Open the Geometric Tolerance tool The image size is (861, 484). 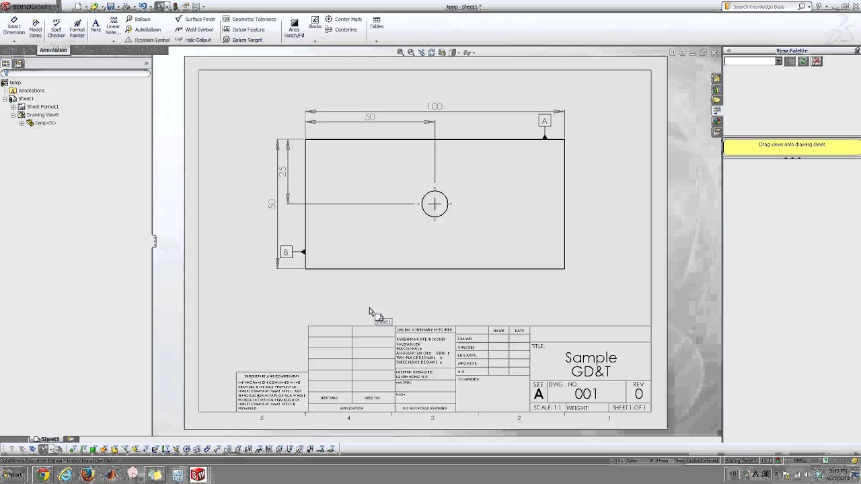[x=249, y=19]
